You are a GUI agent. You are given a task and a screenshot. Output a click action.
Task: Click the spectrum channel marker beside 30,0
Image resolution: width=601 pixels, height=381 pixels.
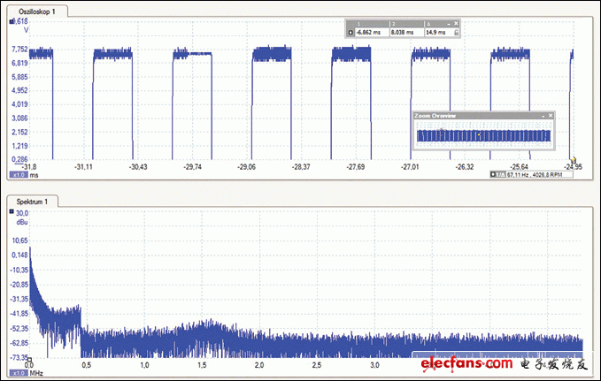pos(11,213)
